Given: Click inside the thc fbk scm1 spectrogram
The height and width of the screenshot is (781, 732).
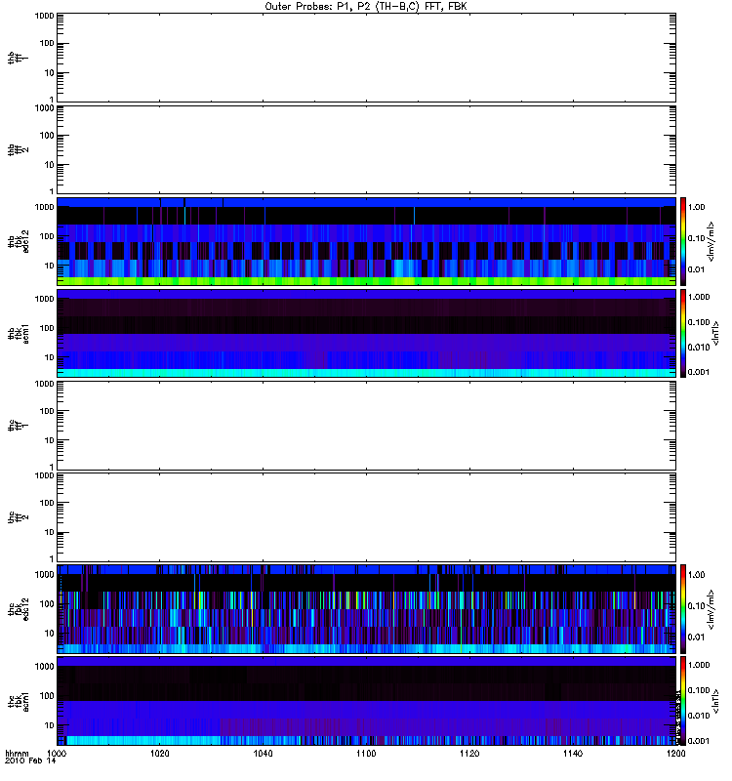Looking at the screenshot, I should point(366,701).
